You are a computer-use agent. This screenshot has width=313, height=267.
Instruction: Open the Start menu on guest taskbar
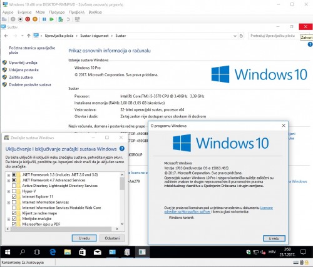[8, 252]
